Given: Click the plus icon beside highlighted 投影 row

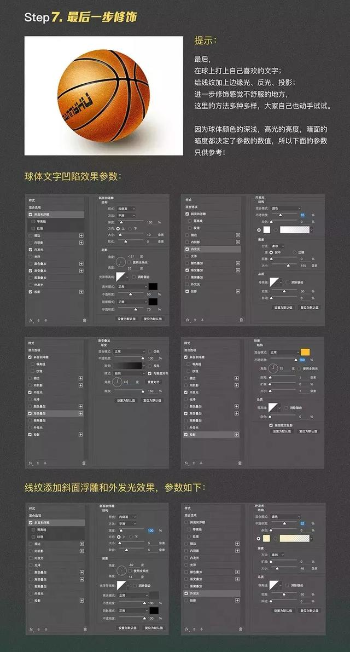Looking at the screenshot, I should tap(237, 435).
